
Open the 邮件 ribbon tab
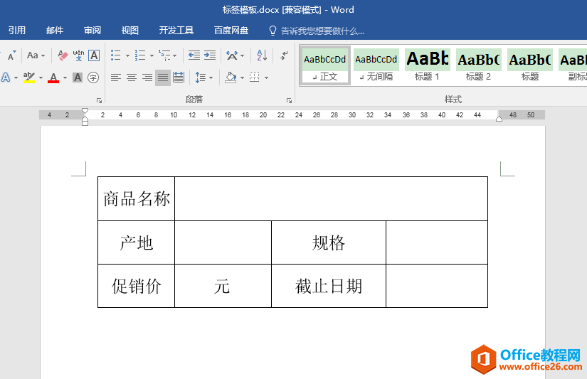point(55,31)
